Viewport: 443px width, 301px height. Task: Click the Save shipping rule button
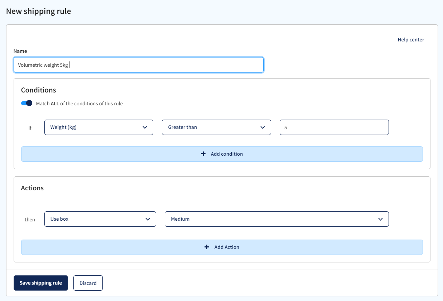(40, 283)
